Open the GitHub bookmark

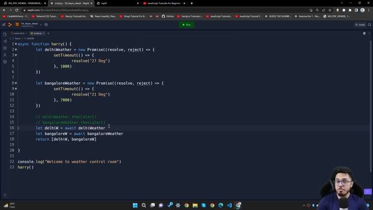168,16
